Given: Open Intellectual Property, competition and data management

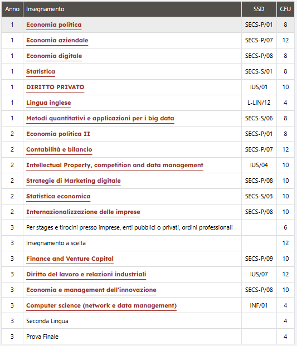Looking at the screenshot, I should (x=115, y=165).
